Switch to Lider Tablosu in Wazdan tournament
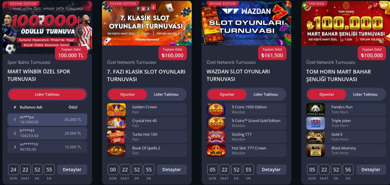Screen dimensions: 390x185 (x=265, y=94)
